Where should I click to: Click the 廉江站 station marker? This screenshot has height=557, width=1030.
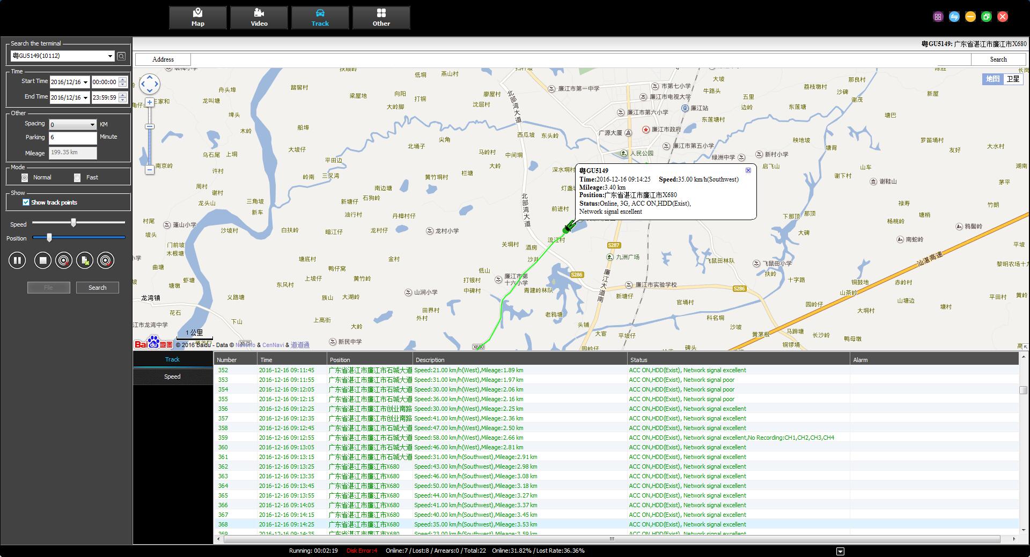[685, 108]
